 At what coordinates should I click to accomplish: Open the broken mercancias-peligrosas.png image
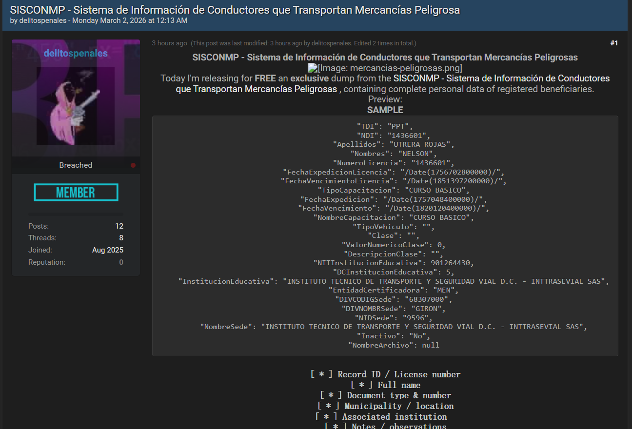pos(385,68)
